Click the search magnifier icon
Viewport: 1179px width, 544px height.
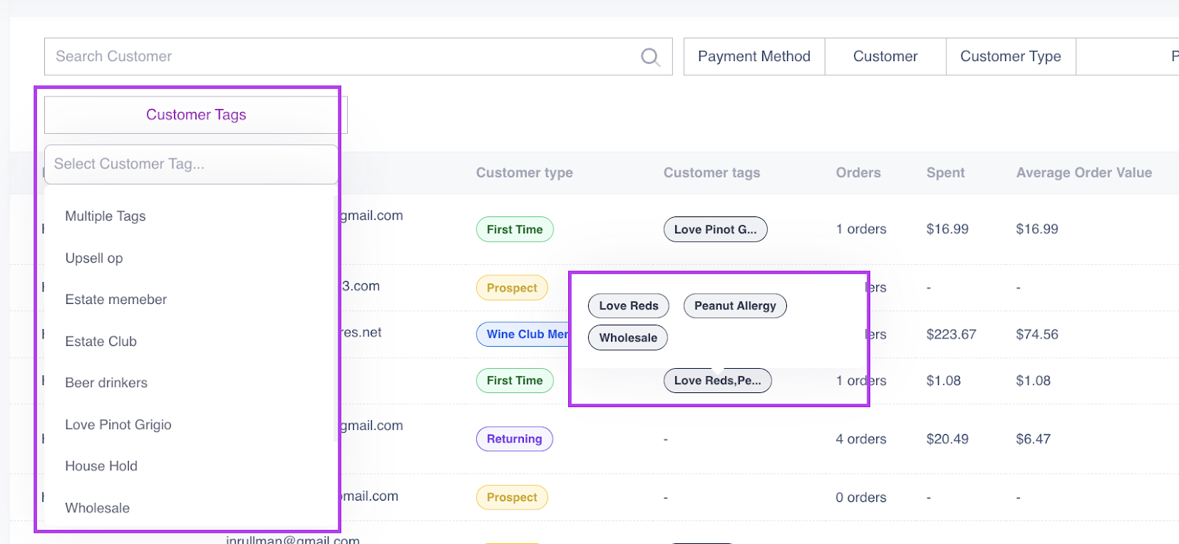click(650, 57)
